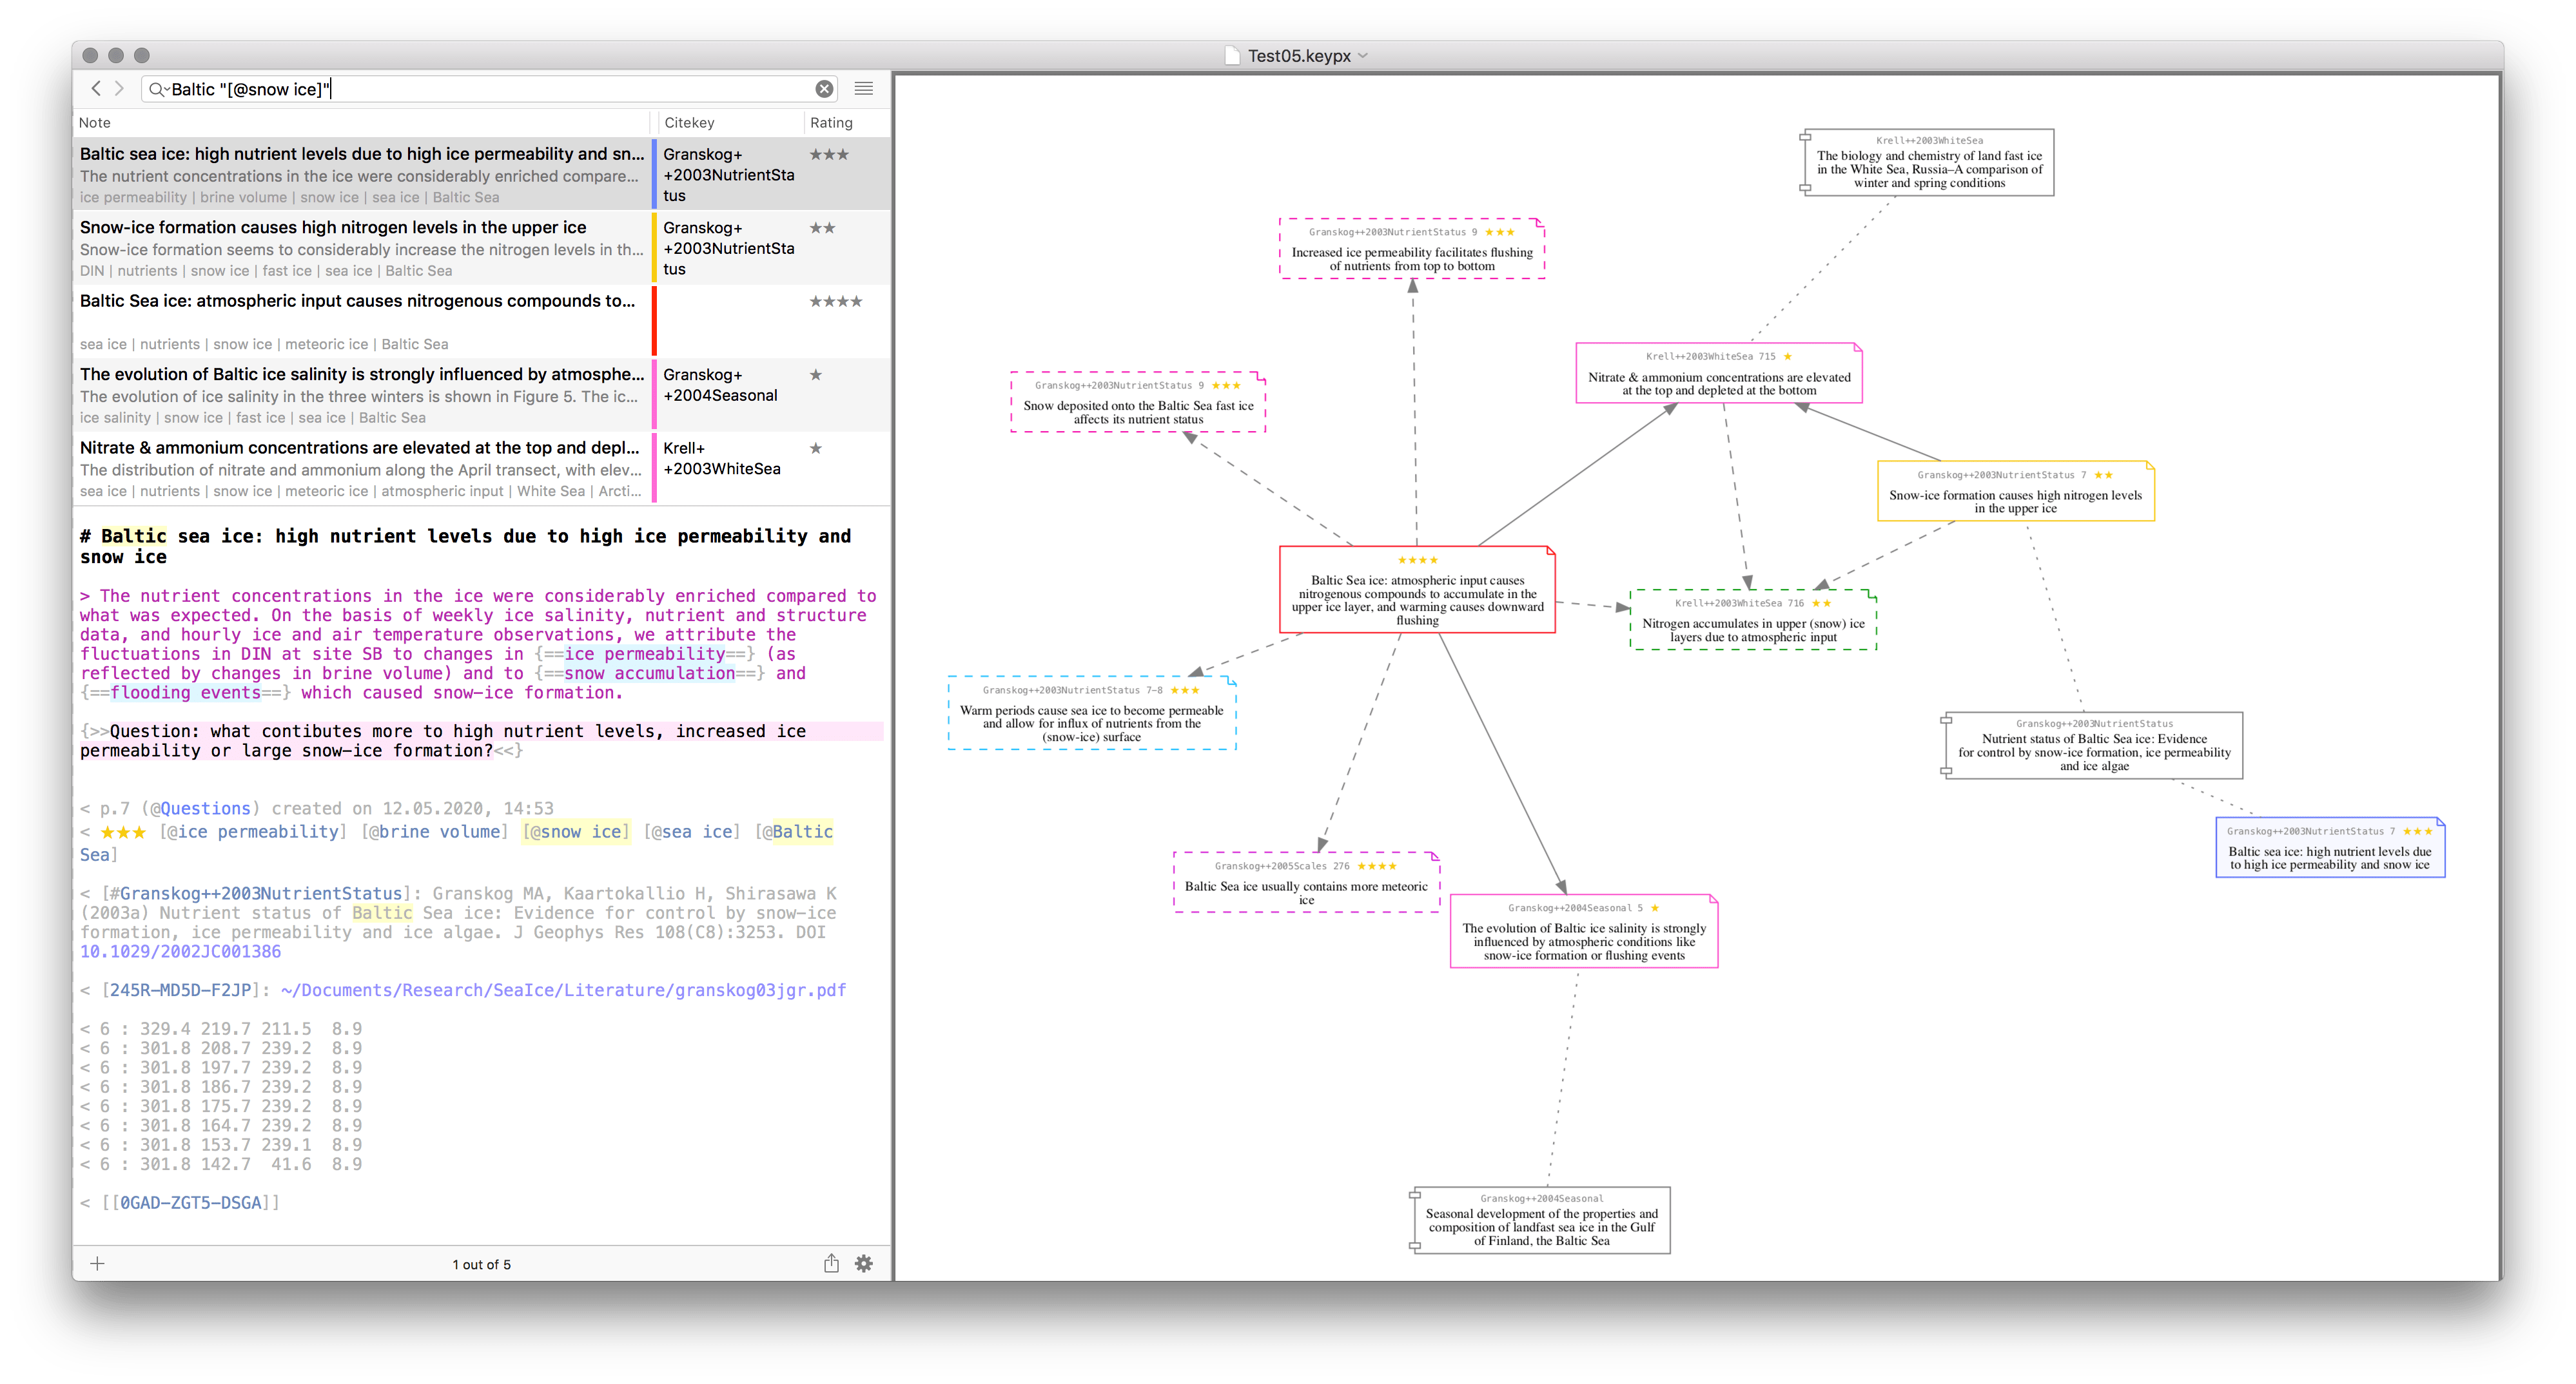The height and width of the screenshot is (1384, 2576).
Task: Clear the search field using the X icon
Action: click(x=823, y=88)
